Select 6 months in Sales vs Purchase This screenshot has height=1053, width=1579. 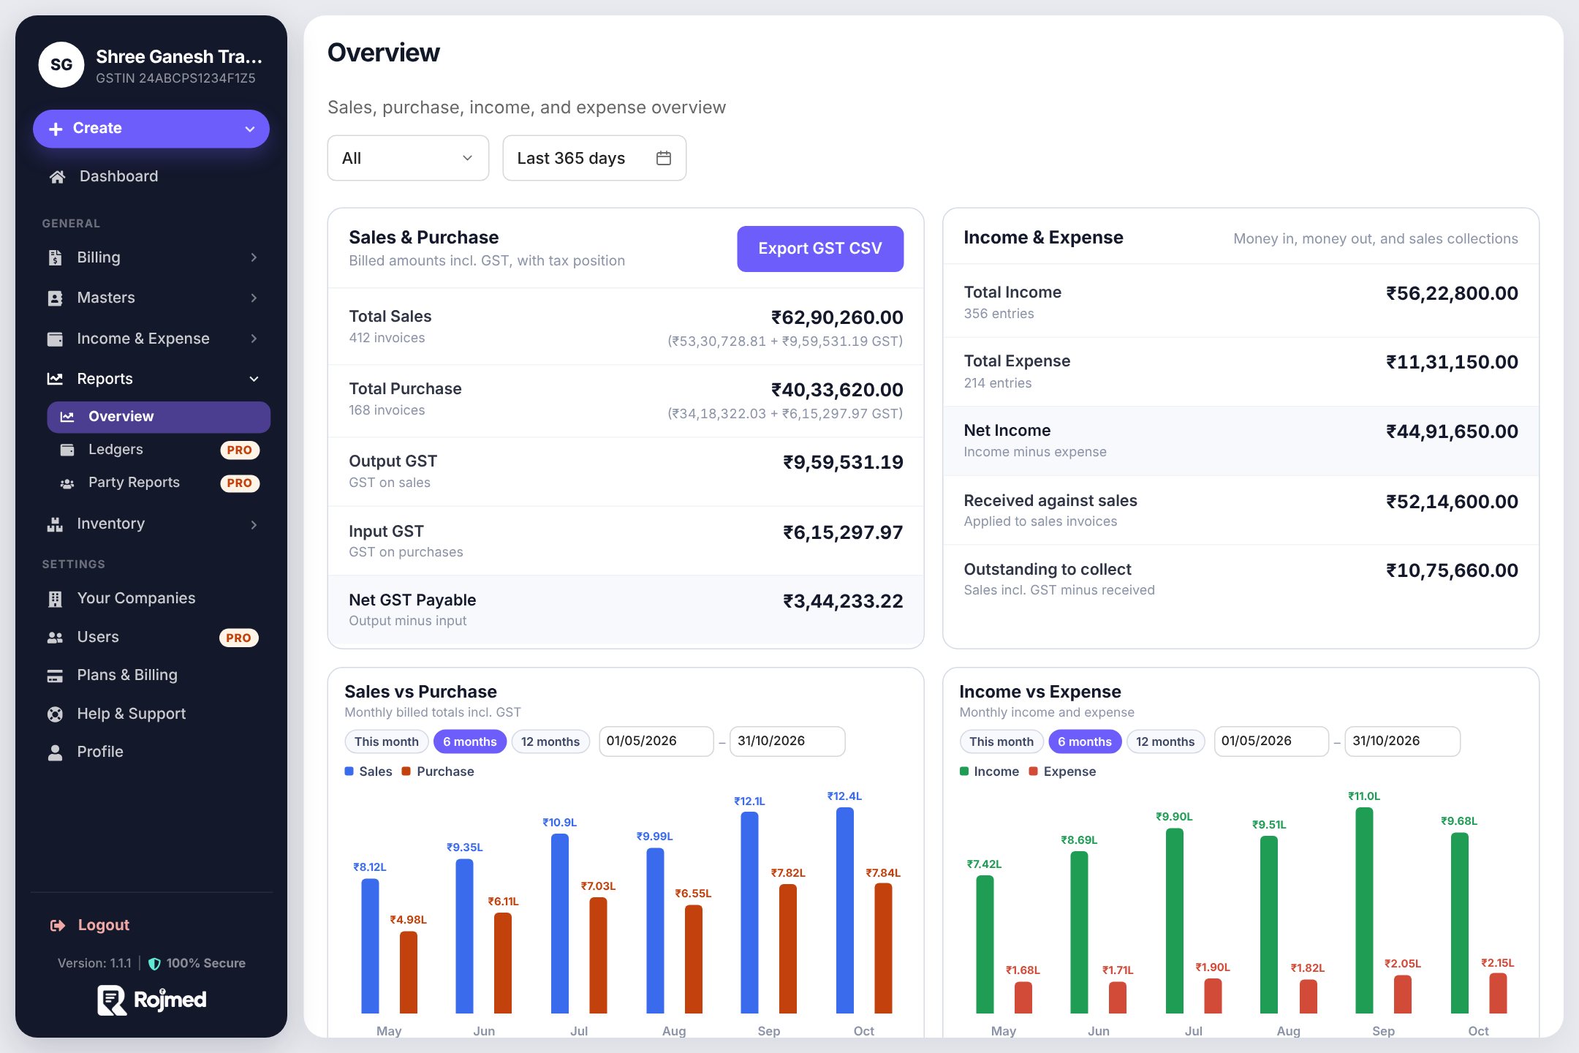469,741
